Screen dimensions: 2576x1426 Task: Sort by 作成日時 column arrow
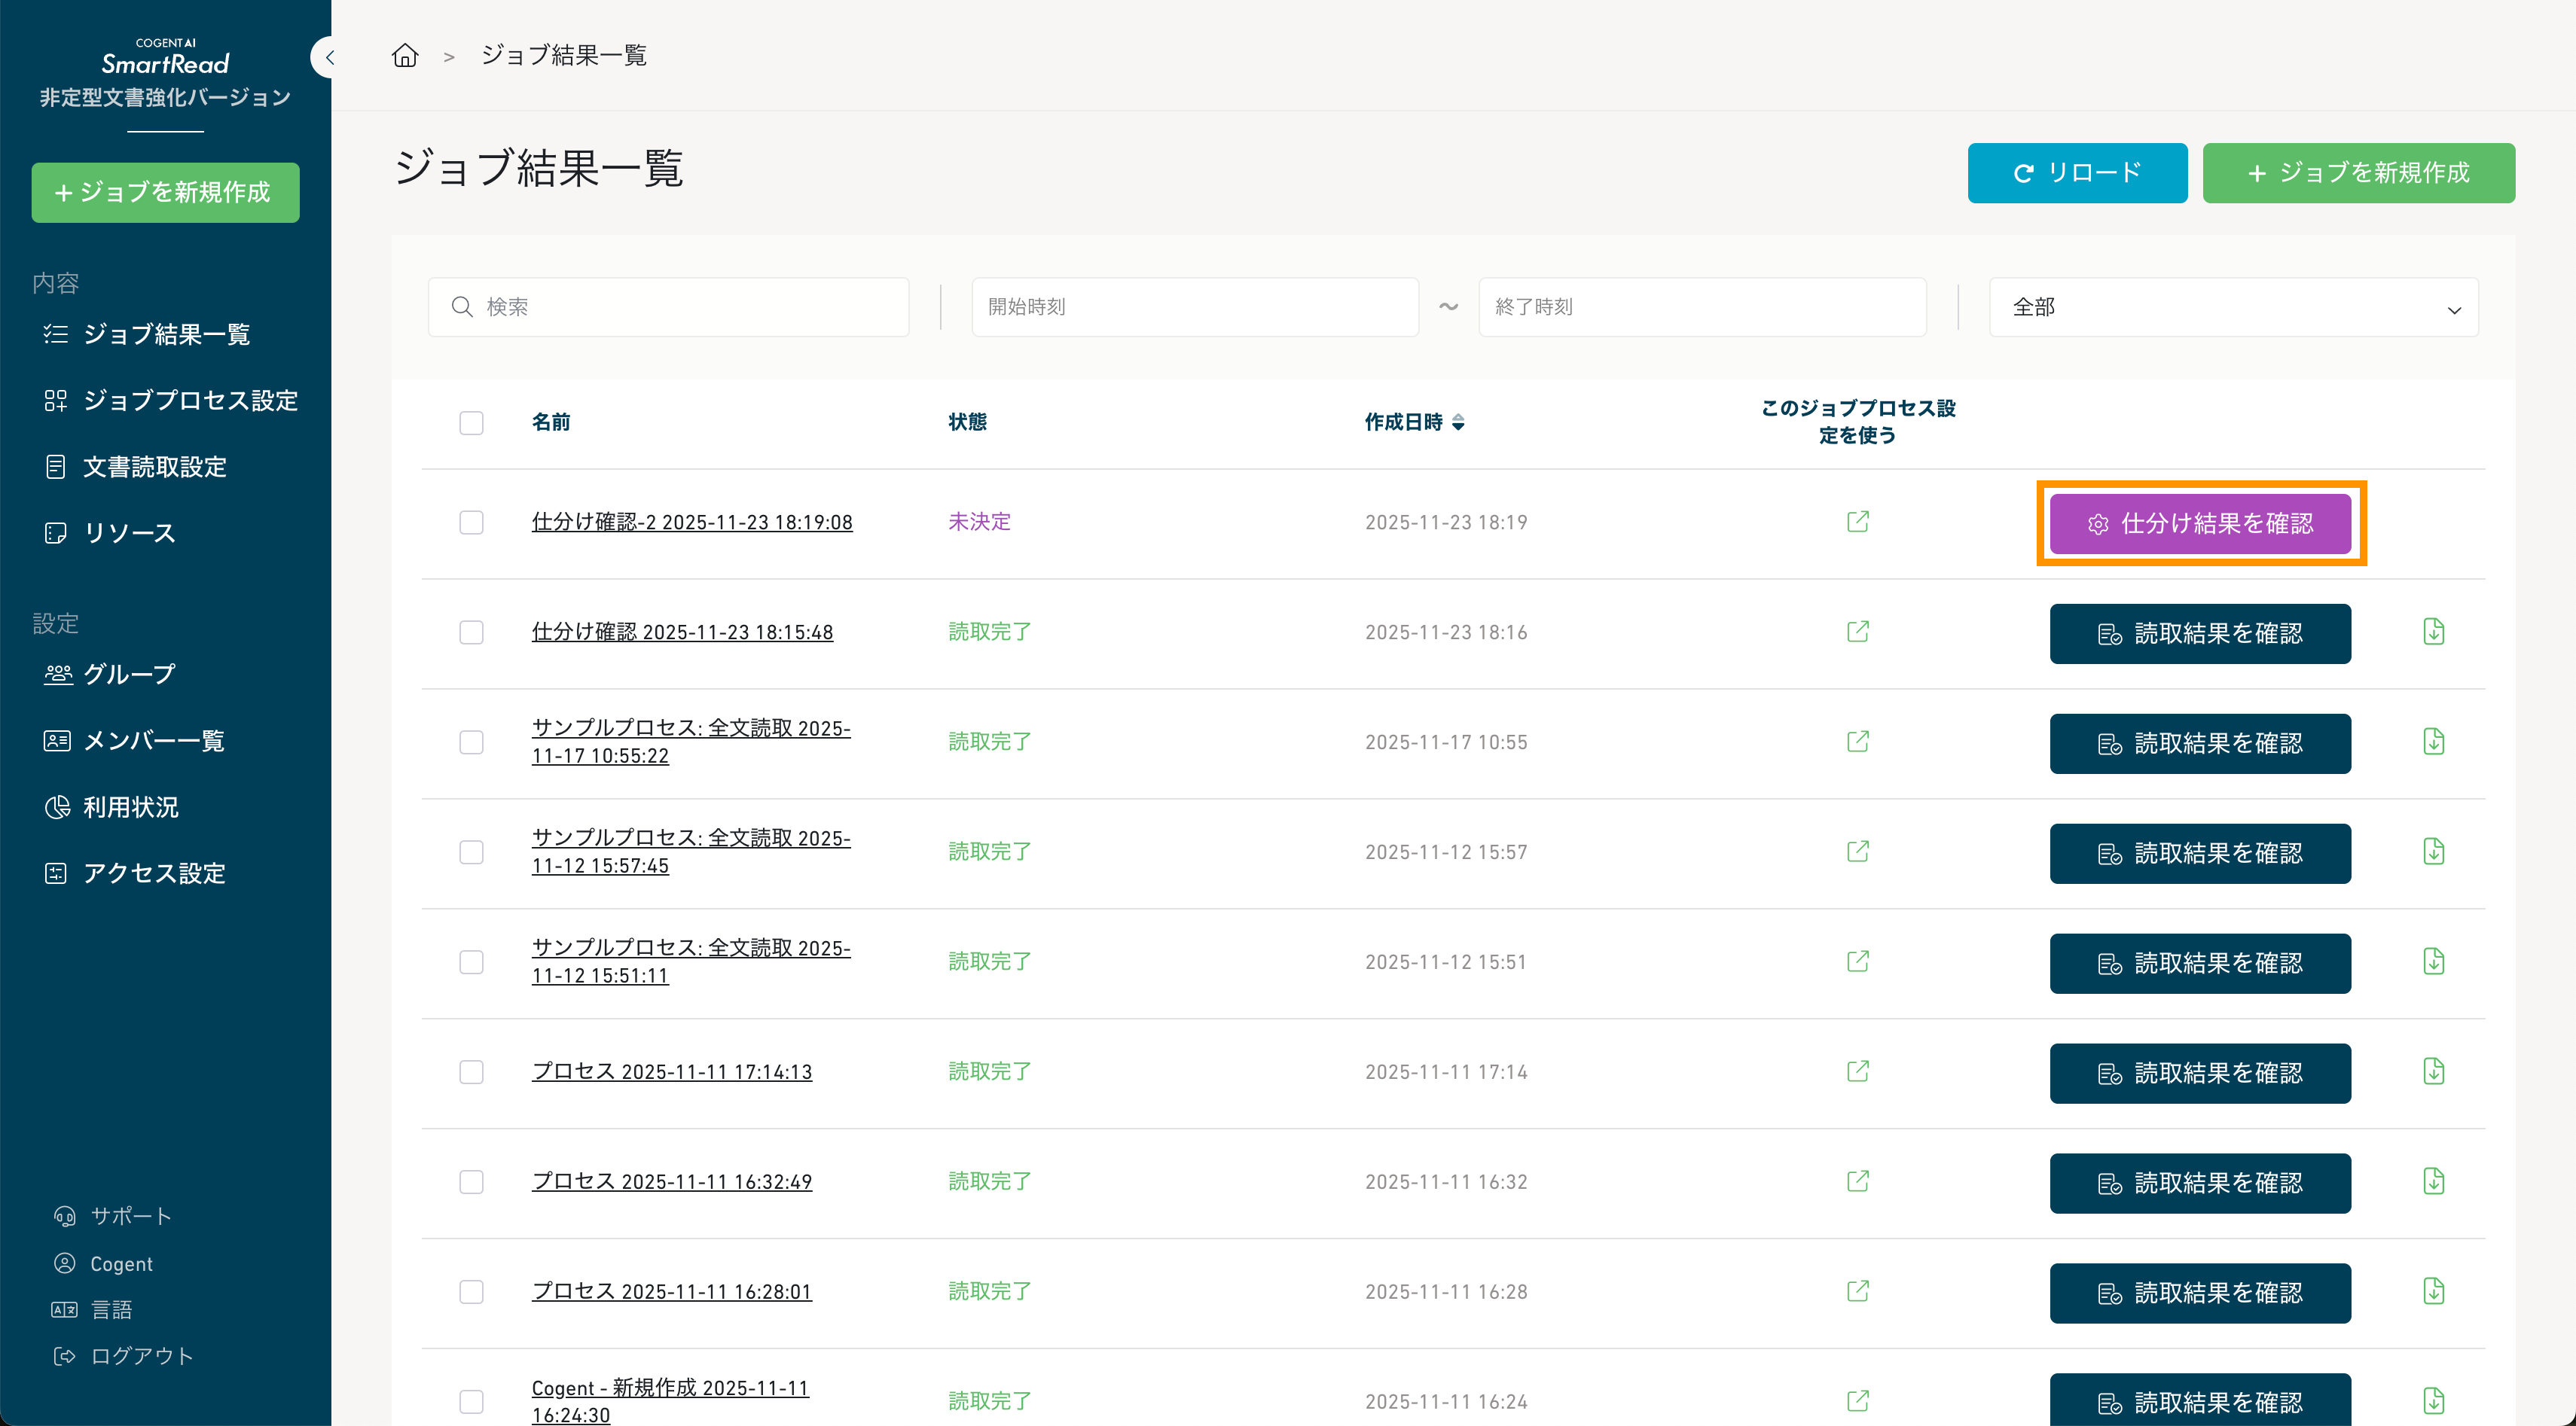pos(1458,422)
